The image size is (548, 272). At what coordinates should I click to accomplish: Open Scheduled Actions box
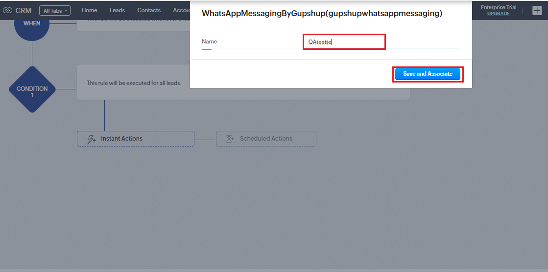tap(266, 138)
